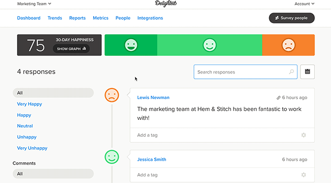Add a tag to Lewis Newman response

148,135
